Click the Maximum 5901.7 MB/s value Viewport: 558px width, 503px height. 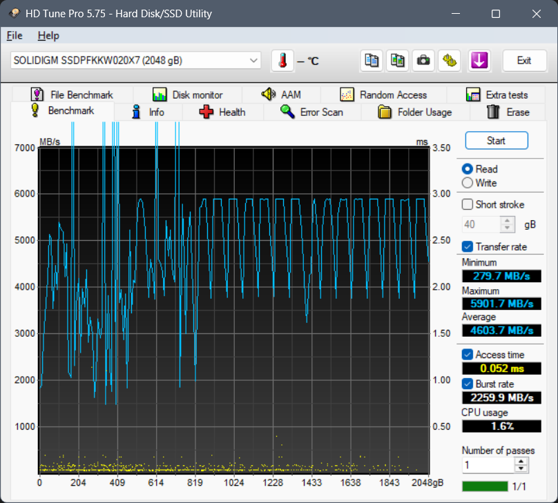[501, 304]
